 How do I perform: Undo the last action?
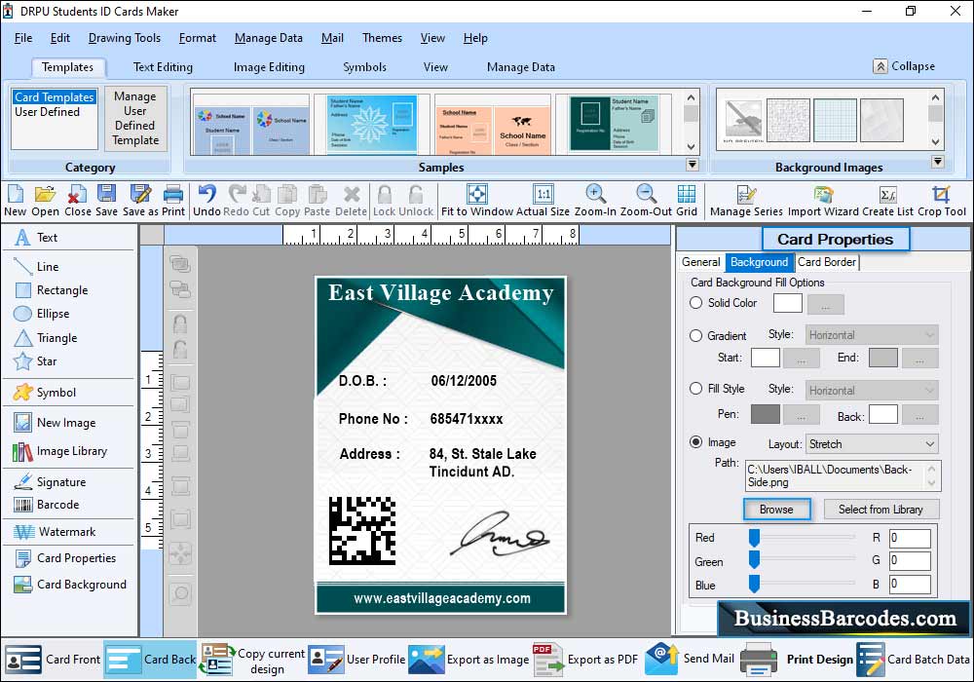tap(206, 200)
